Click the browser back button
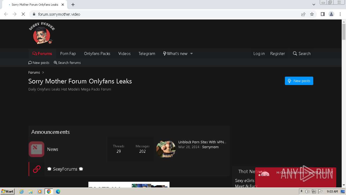The width and height of the screenshot is (346, 195). click(x=6, y=14)
